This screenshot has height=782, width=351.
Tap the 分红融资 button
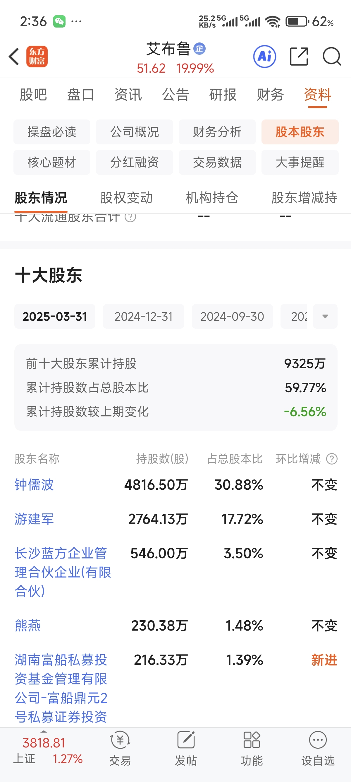coord(135,163)
